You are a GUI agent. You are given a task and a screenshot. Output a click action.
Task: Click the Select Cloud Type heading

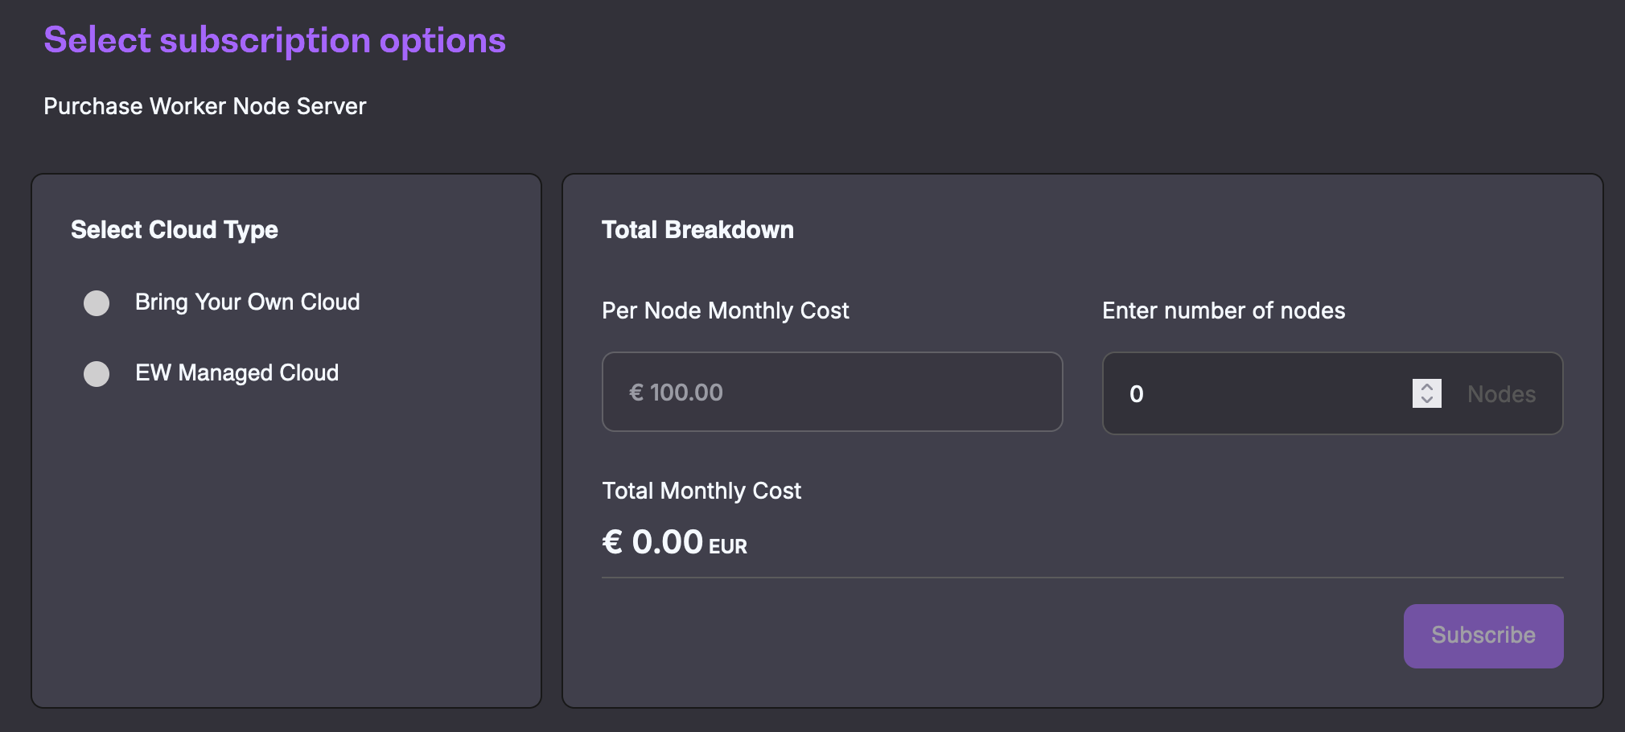coord(174,230)
